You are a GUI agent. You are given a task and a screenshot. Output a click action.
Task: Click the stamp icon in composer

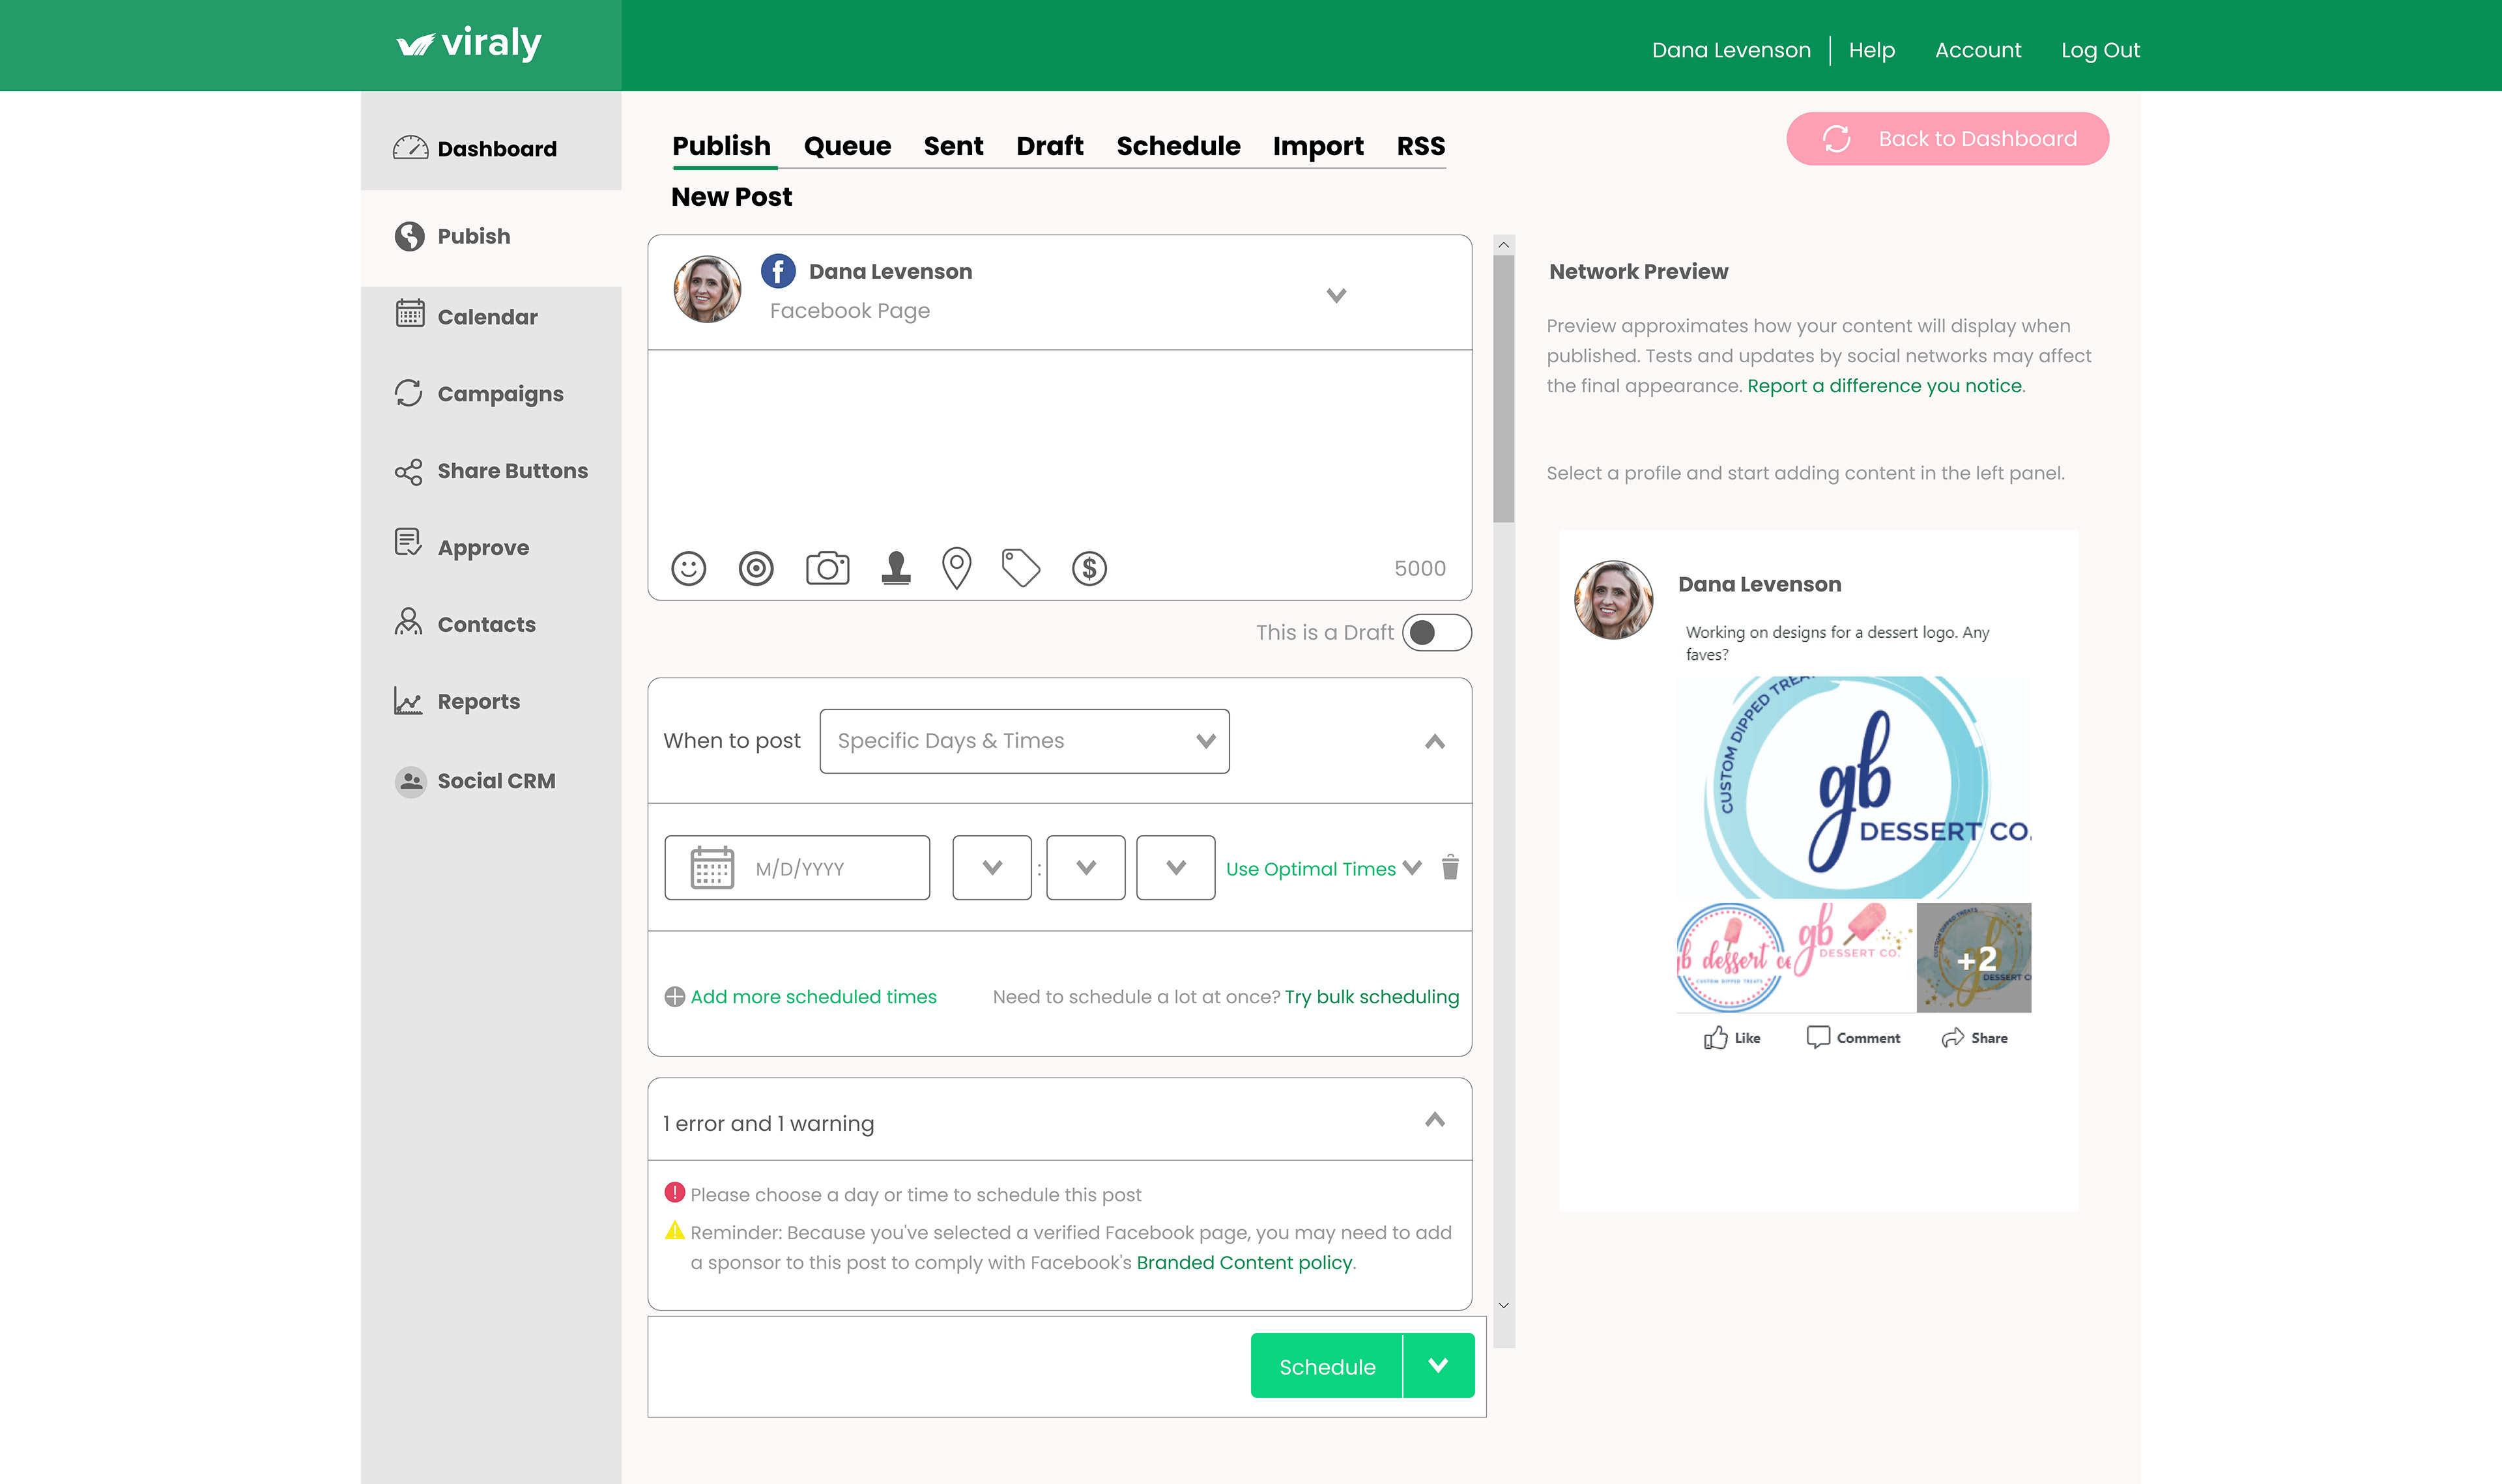tap(896, 568)
